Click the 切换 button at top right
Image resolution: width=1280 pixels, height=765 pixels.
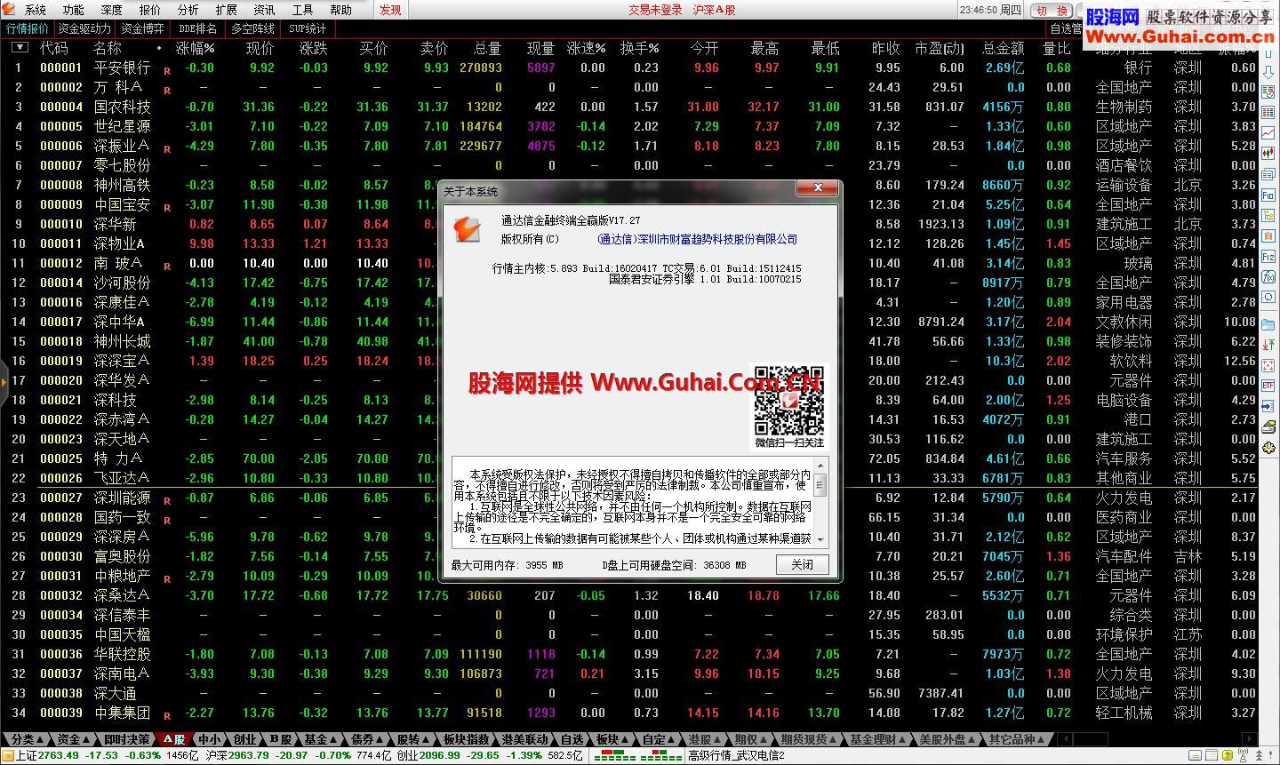pyautogui.click(x=1051, y=11)
